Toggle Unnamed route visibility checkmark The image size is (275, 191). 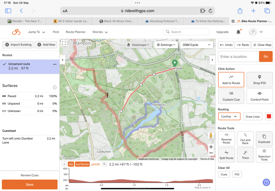[x=5, y=64]
